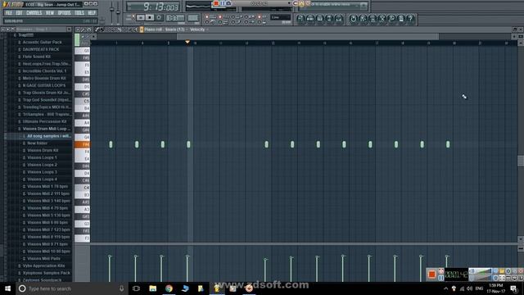The width and height of the screenshot is (524, 295).
Task: Open the VIEW menu
Action: tap(49, 13)
